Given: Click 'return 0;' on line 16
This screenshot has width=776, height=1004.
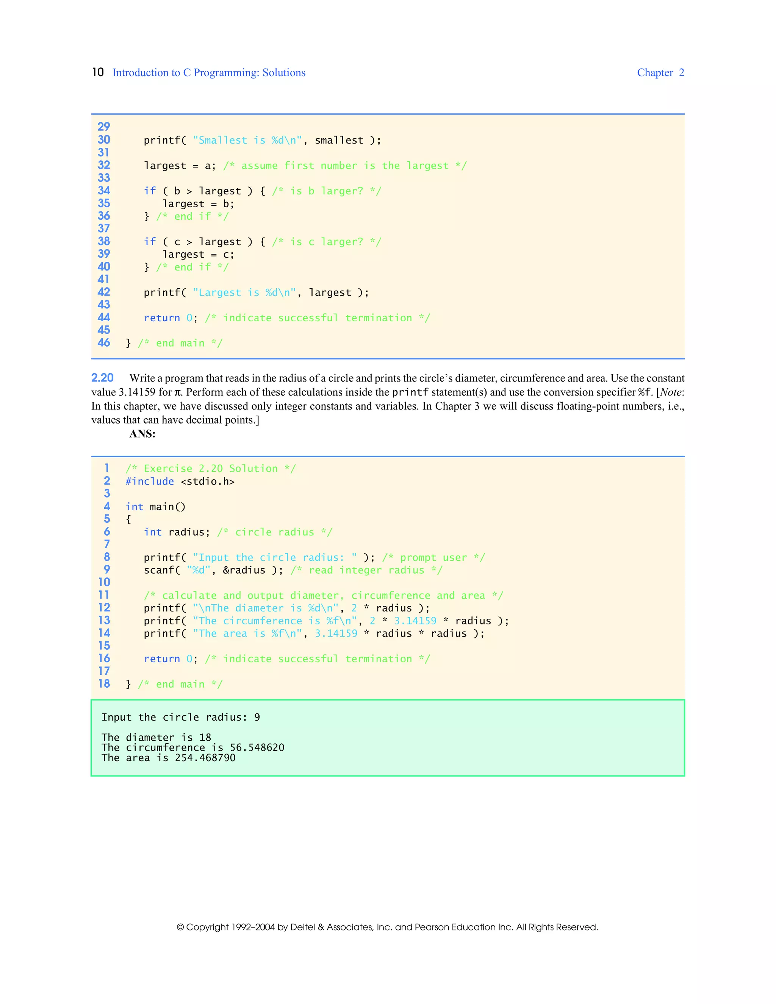Looking at the screenshot, I should coord(171,659).
